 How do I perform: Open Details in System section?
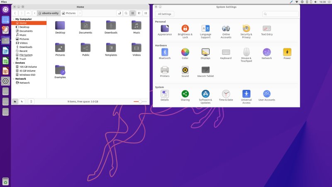[164, 96]
